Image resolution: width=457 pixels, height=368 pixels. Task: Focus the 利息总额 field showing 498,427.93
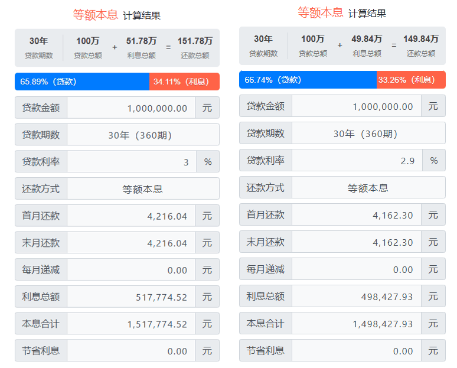tap(357, 297)
